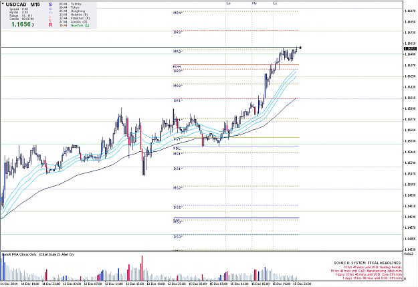Image resolution: width=418 pixels, height=287 pixels.
Task: Click the DR1 pivot level label
Action: click(x=178, y=100)
